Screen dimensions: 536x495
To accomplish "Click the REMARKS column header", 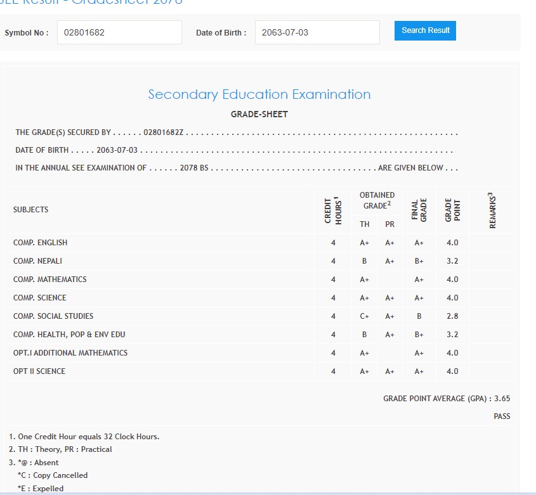I will pyautogui.click(x=492, y=210).
